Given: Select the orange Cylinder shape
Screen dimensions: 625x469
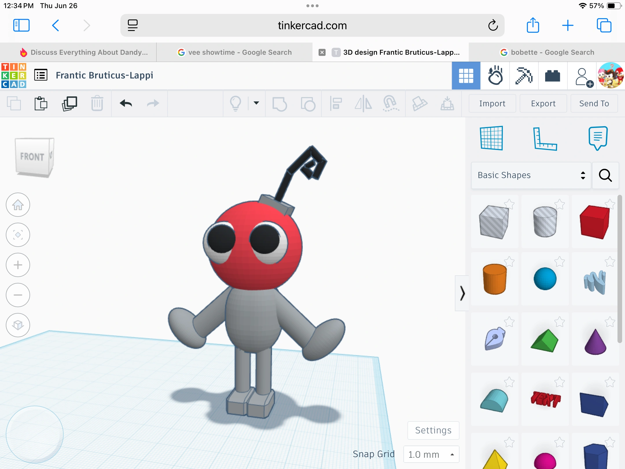Looking at the screenshot, I should (x=495, y=279).
